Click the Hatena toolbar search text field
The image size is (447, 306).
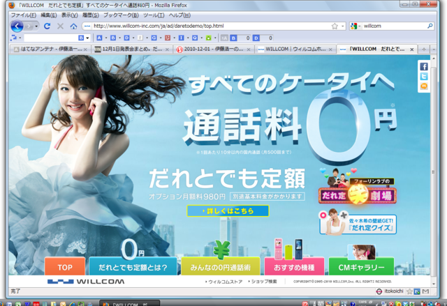click(51, 38)
